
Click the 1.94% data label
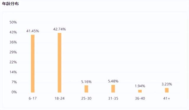pos(140,86)
